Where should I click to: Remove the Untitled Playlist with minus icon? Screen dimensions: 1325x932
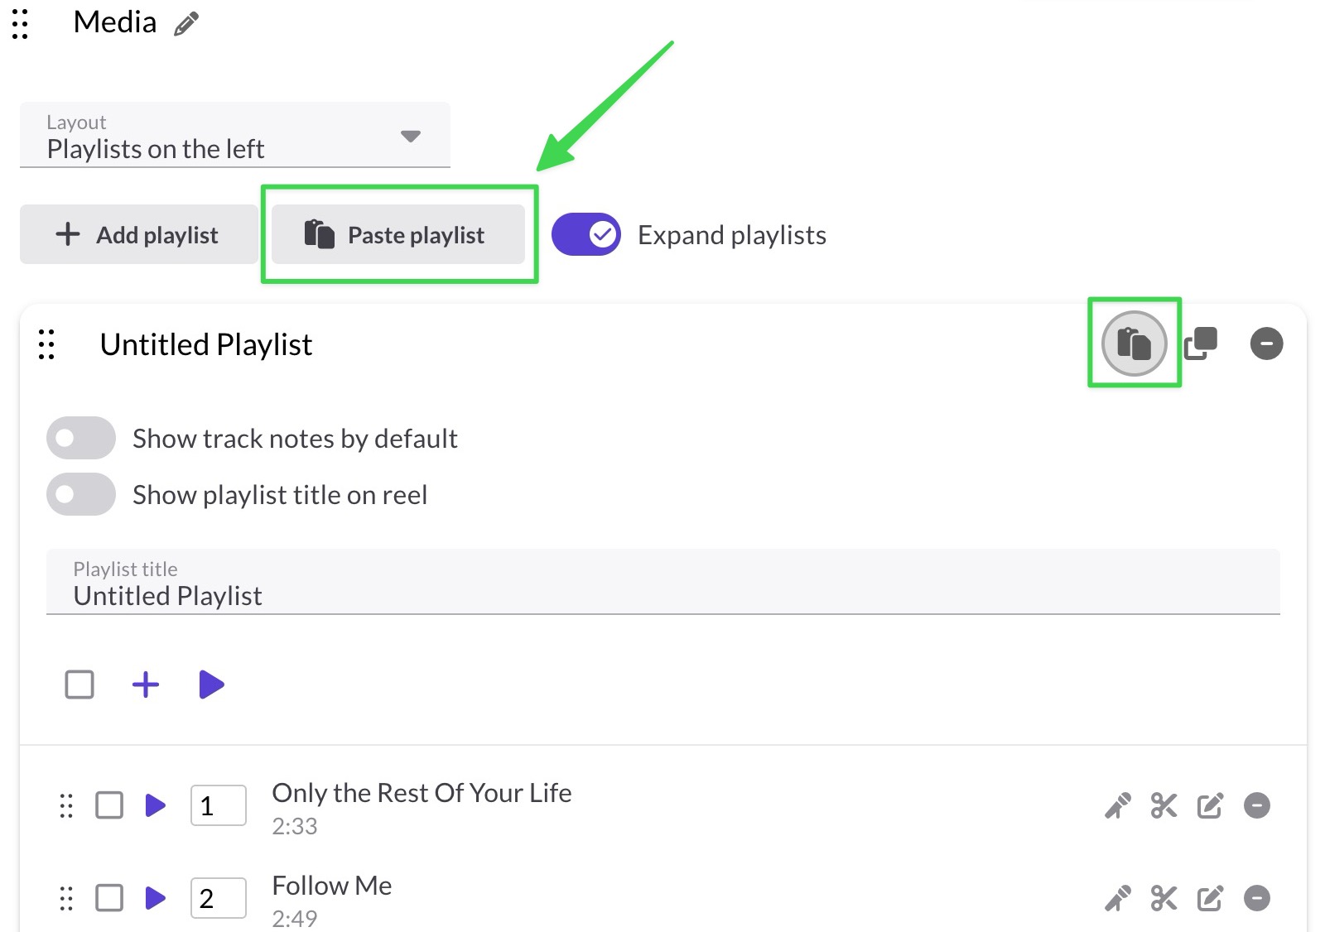coord(1266,343)
